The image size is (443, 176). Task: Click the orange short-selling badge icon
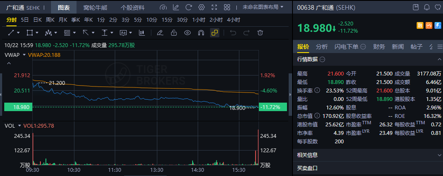tap(429, 26)
